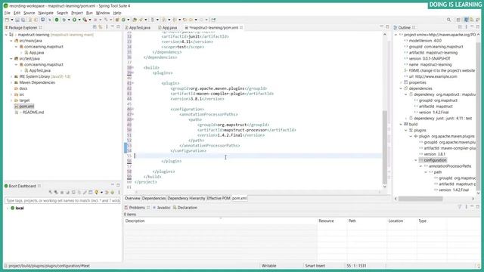Sort Problems by Resource column header
This screenshot has height=272, width=484.
point(332,221)
